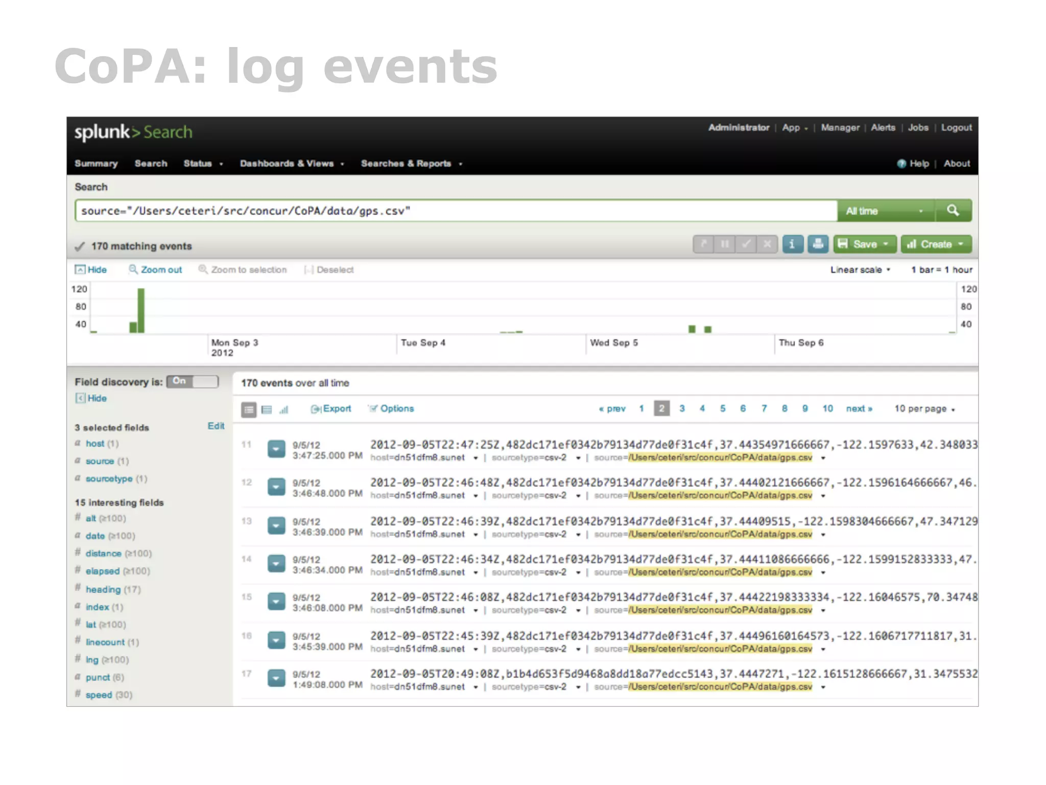Open event menu for 3:47:25.000 PM event
Image resolution: width=1046 pixels, height=785 pixels.
coord(276,449)
